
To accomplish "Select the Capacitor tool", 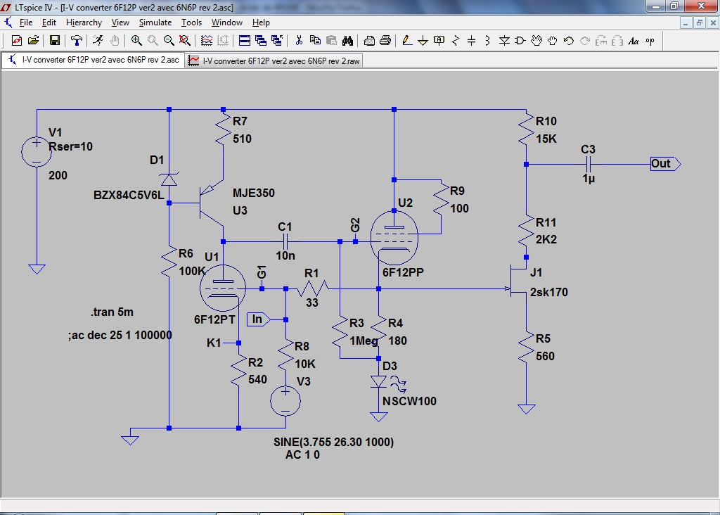I will pyautogui.click(x=472, y=41).
